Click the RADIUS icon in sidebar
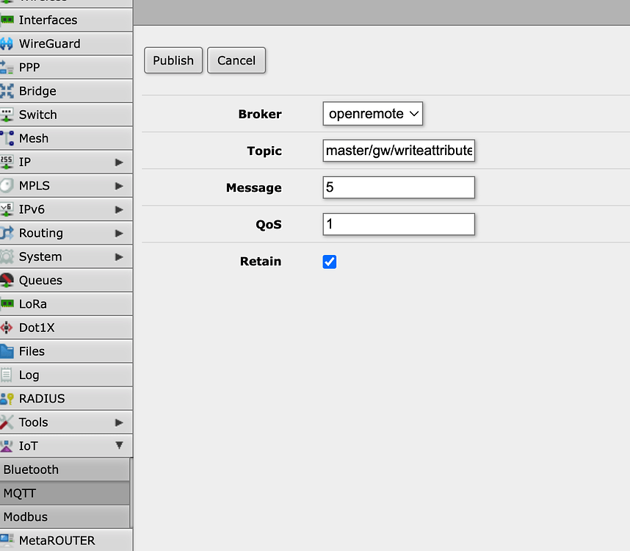 (7, 398)
